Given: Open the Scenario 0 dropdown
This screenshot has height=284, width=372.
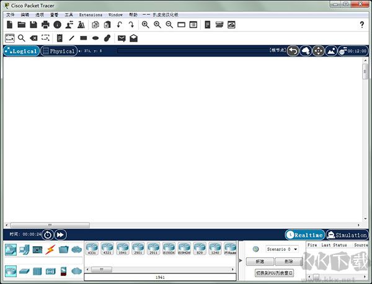Looking at the screenshot, I should [282, 249].
